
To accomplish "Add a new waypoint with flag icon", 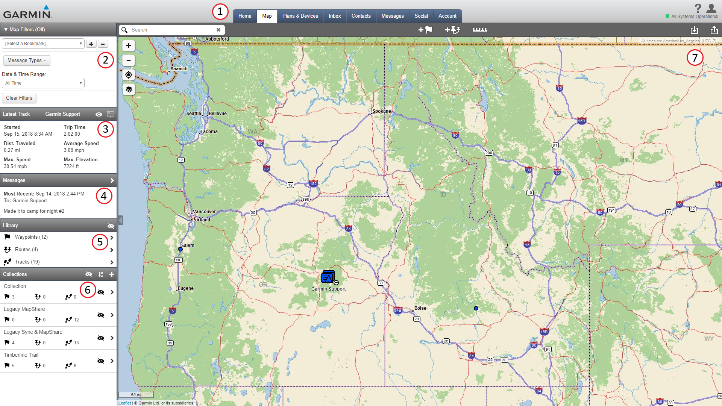I will coord(425,30).
